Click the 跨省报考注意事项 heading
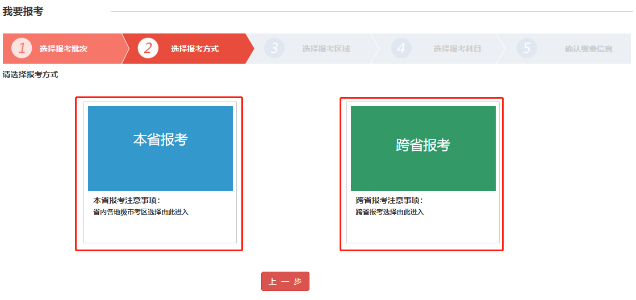This screenshot has width=636, height=300. (x=389, y=200)
